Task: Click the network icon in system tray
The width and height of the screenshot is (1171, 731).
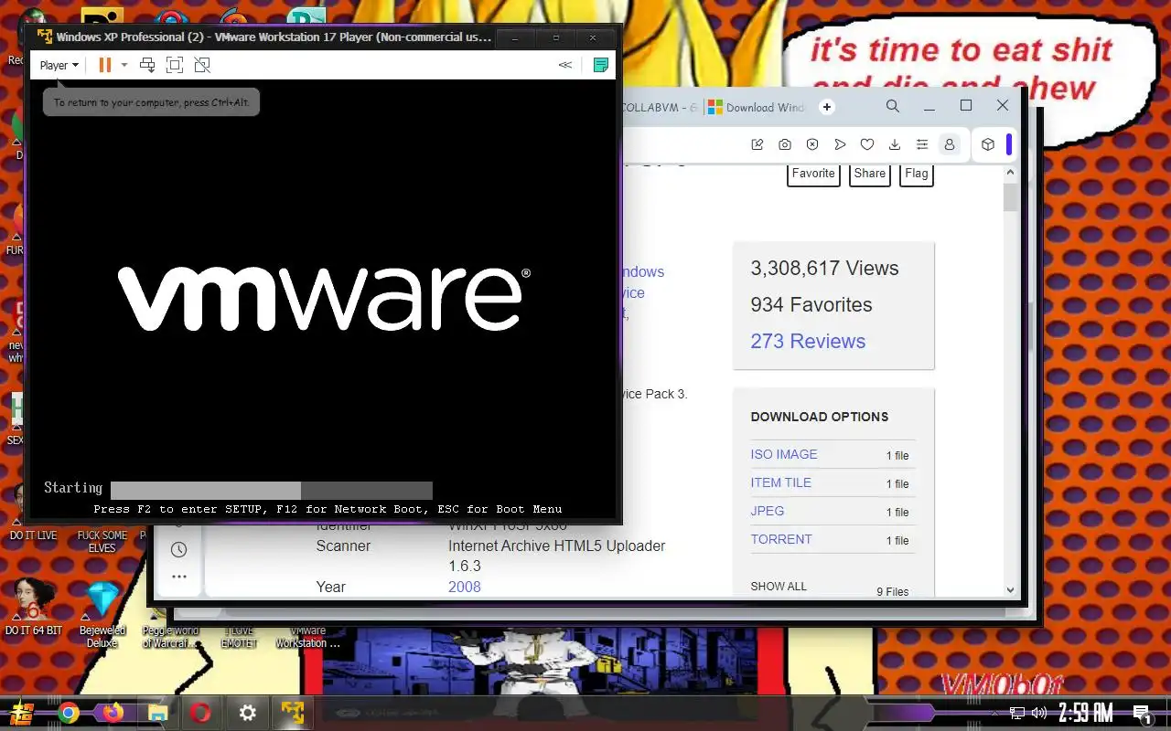Action: click(1017, 713)
